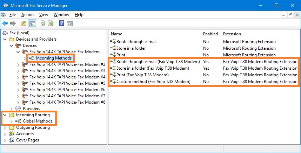Click icon of Microsoft Store in a folder row
301x153 pixels.
coord(113,48)
